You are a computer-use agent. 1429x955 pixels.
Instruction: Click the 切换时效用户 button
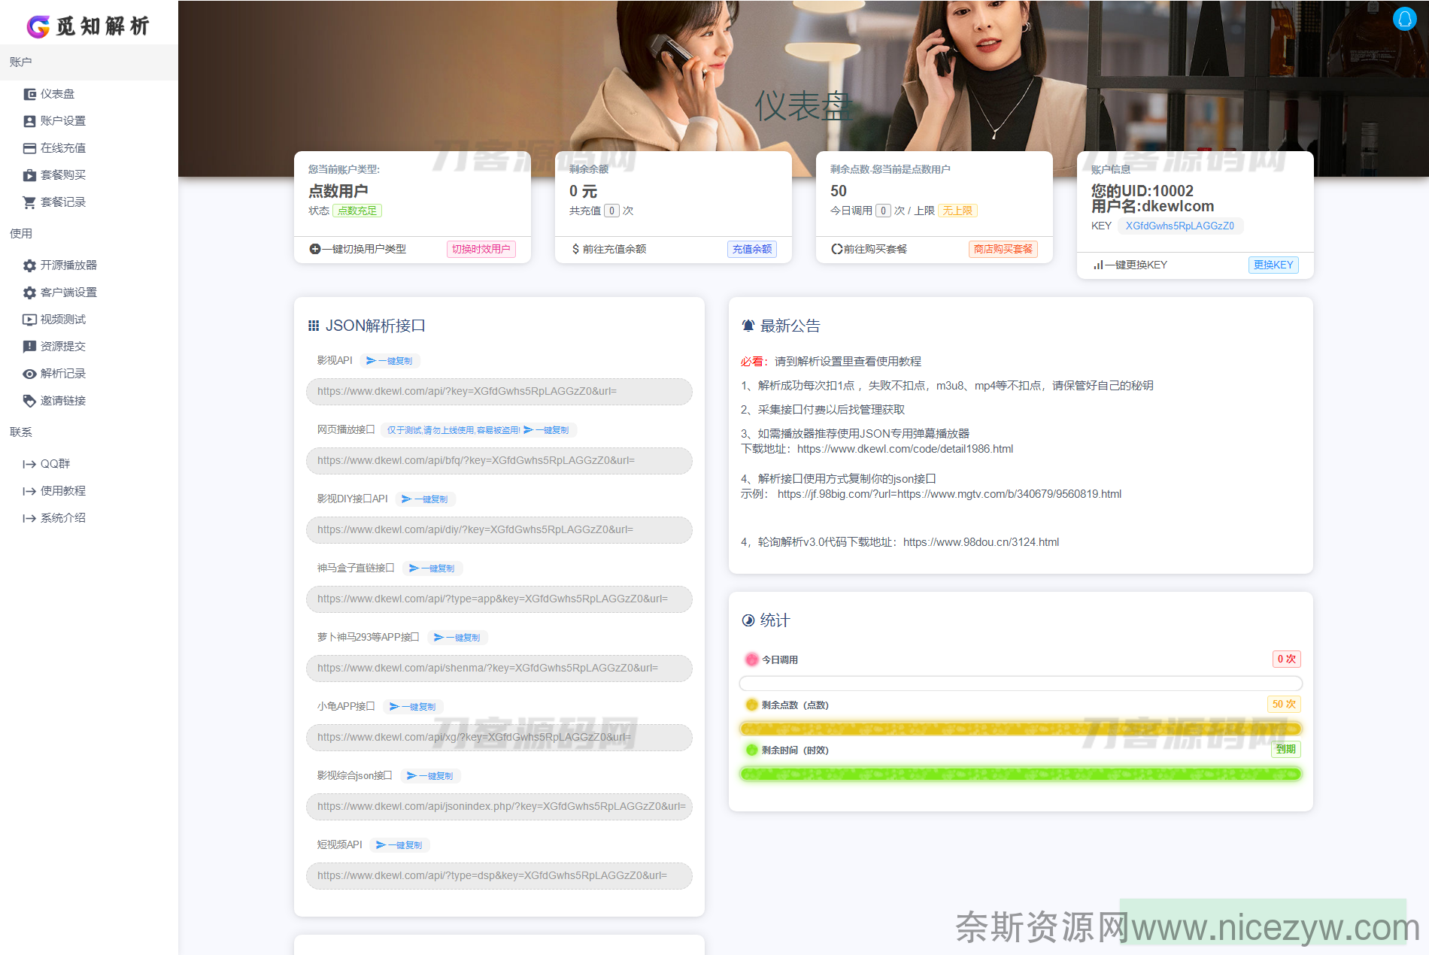coord(481,249)
